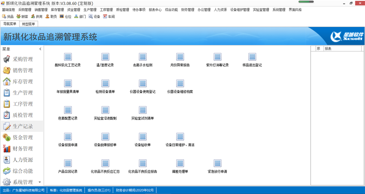
Task: Click the 序 column header
Action: tap(320, 48)
